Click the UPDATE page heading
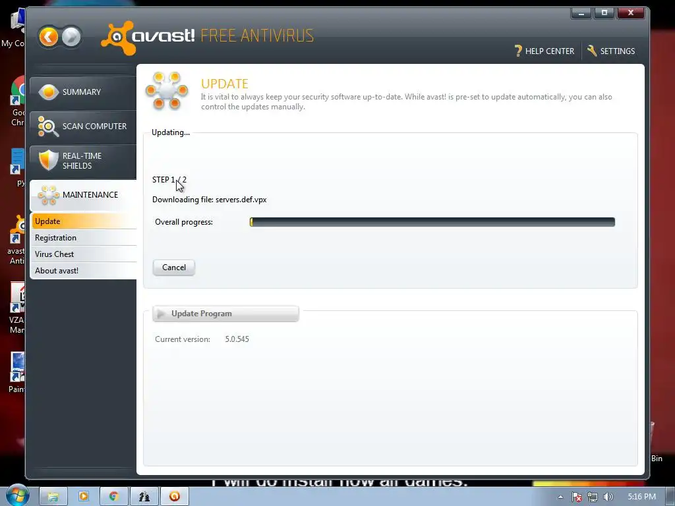The image size is (675, 506). pyautogui.click(x=225, y=84)
